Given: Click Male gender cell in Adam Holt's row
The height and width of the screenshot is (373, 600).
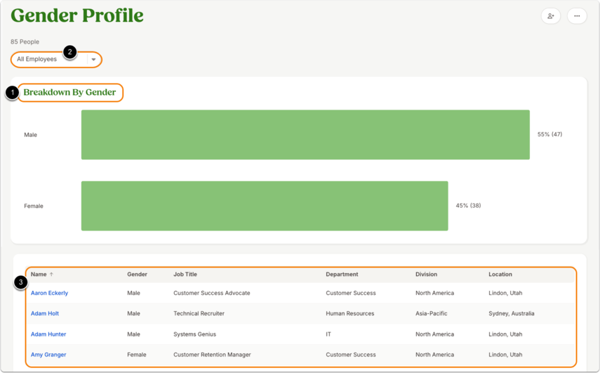Looking at the screenshot, I should pos(133,313).
